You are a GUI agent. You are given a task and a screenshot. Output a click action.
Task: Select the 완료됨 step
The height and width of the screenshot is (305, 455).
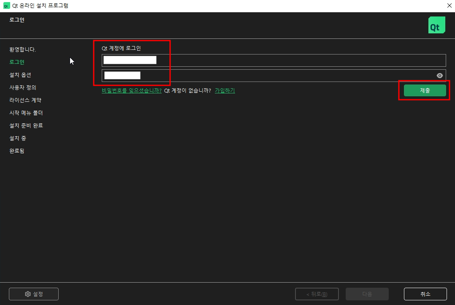coord(17,151)
